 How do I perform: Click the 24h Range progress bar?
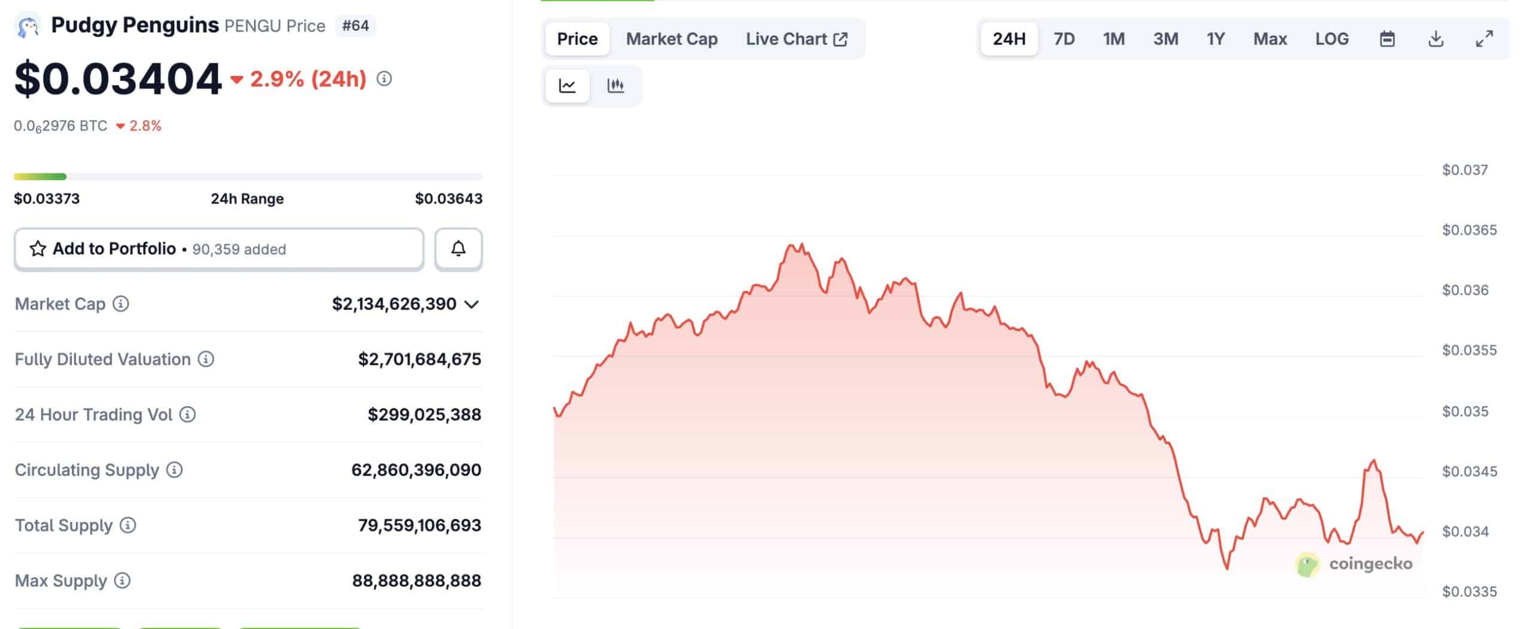(x=248, y=177)
